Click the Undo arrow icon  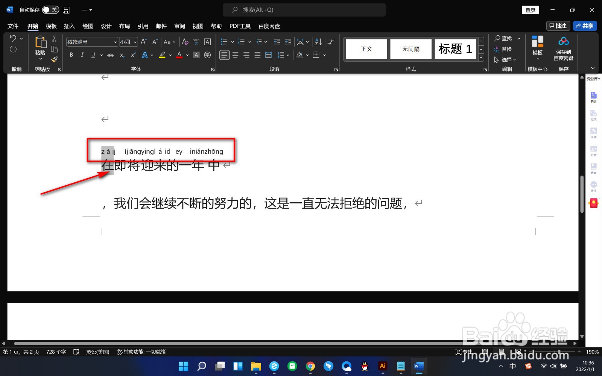click(x=13, y=38)
